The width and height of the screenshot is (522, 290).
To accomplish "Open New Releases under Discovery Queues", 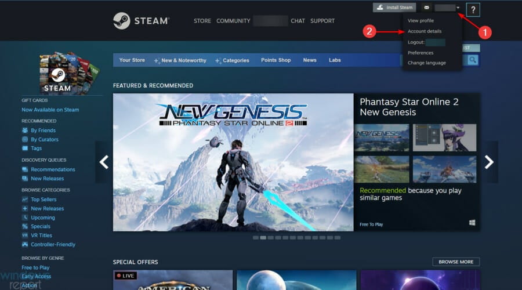I will pyautogui.click(x=48, y=179).
